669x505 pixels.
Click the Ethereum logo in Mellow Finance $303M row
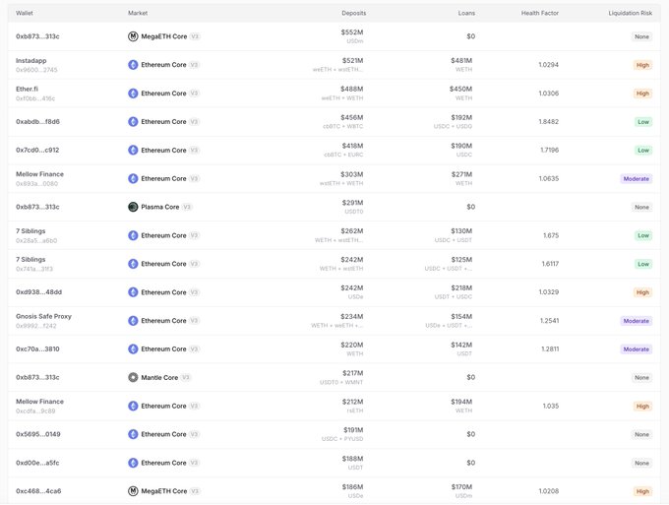(x=133, y=178)
